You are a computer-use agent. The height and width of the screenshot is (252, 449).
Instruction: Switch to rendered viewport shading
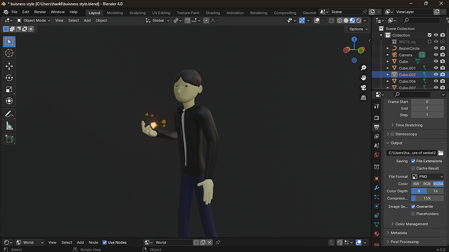[359, 21]
